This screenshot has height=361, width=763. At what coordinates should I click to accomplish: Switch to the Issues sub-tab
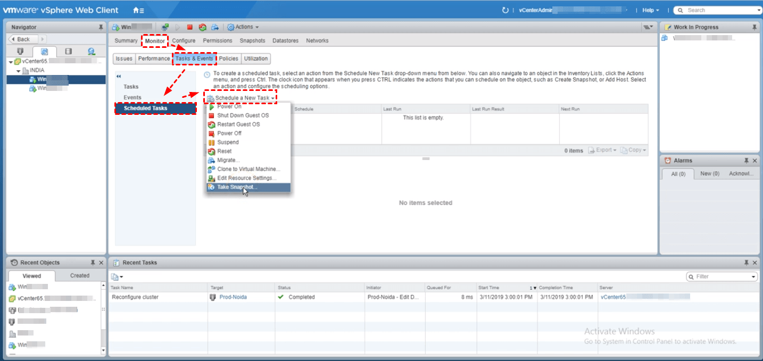click(124, 58)
